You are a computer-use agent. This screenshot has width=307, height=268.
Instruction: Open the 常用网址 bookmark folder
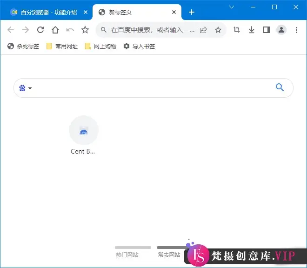tap(62, 46)
